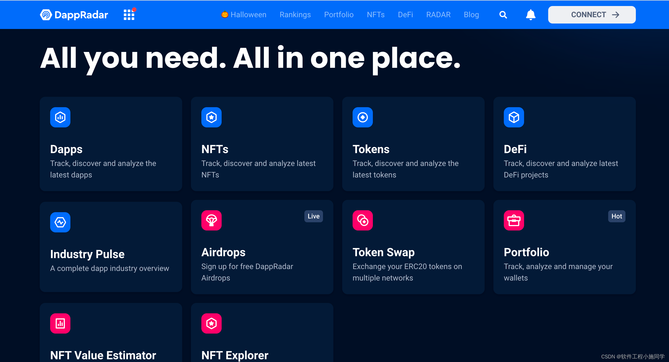Open the Rankings menu item
The image size is (669, 362).
click(x=295, y=15)
